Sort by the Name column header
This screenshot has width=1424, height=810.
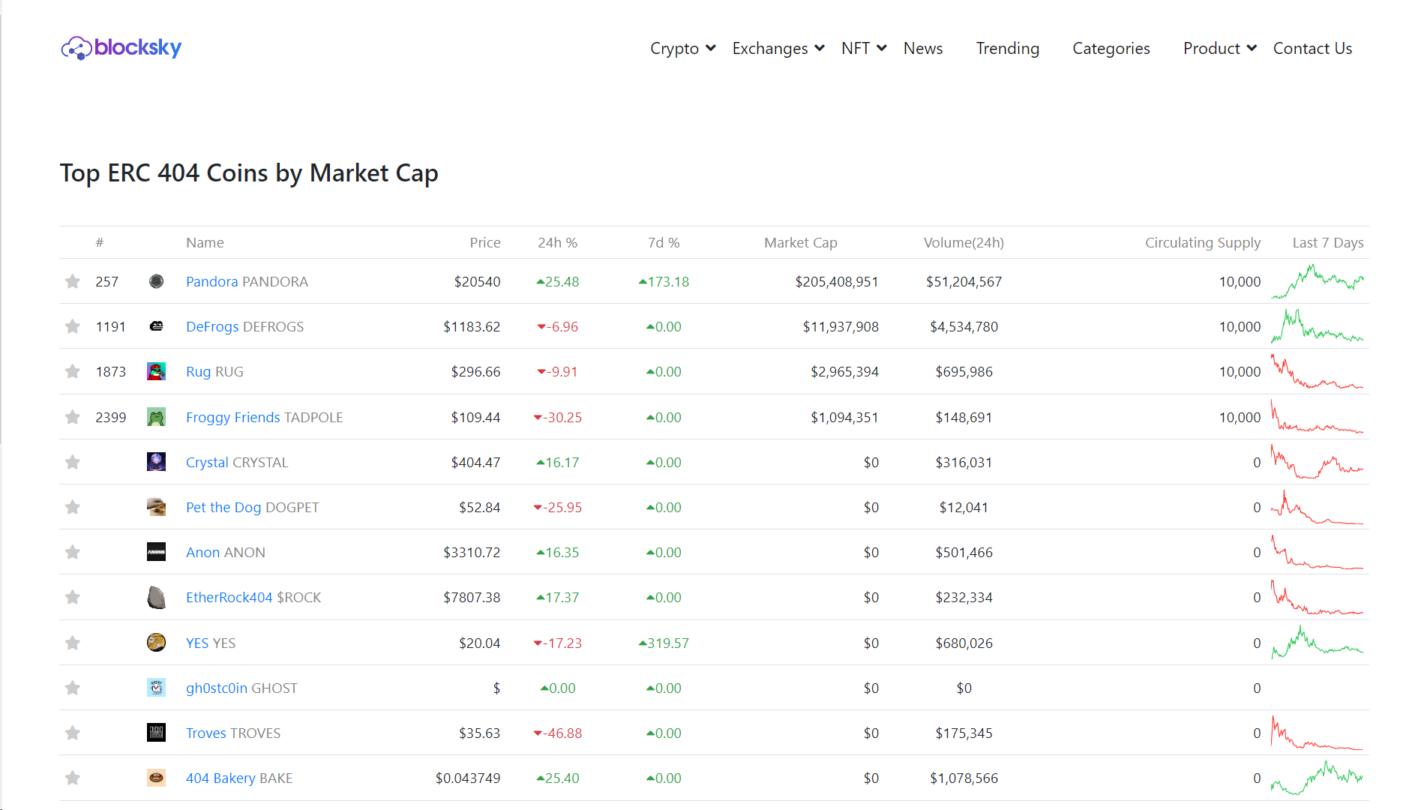(205, 242)
